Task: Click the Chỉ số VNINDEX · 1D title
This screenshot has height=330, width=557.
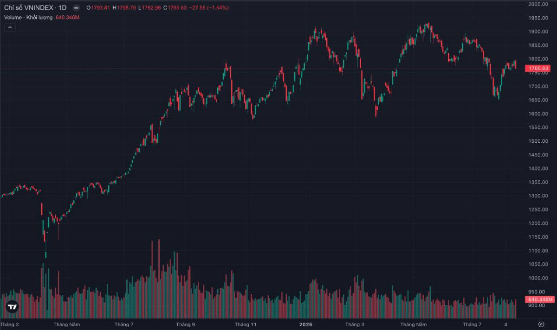Action: tap(35, 8)
